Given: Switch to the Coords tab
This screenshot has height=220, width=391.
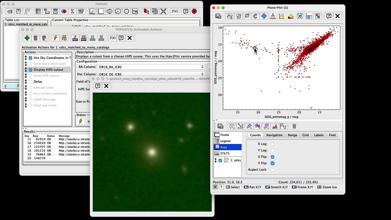Looking at the screenshot, I should click(255, 135).
